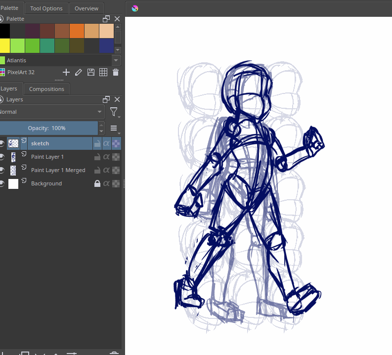The width and height of the screenshot is (392, 355).
Task: Click the docker splitter handle dots
Action: [x=59, y=80]
